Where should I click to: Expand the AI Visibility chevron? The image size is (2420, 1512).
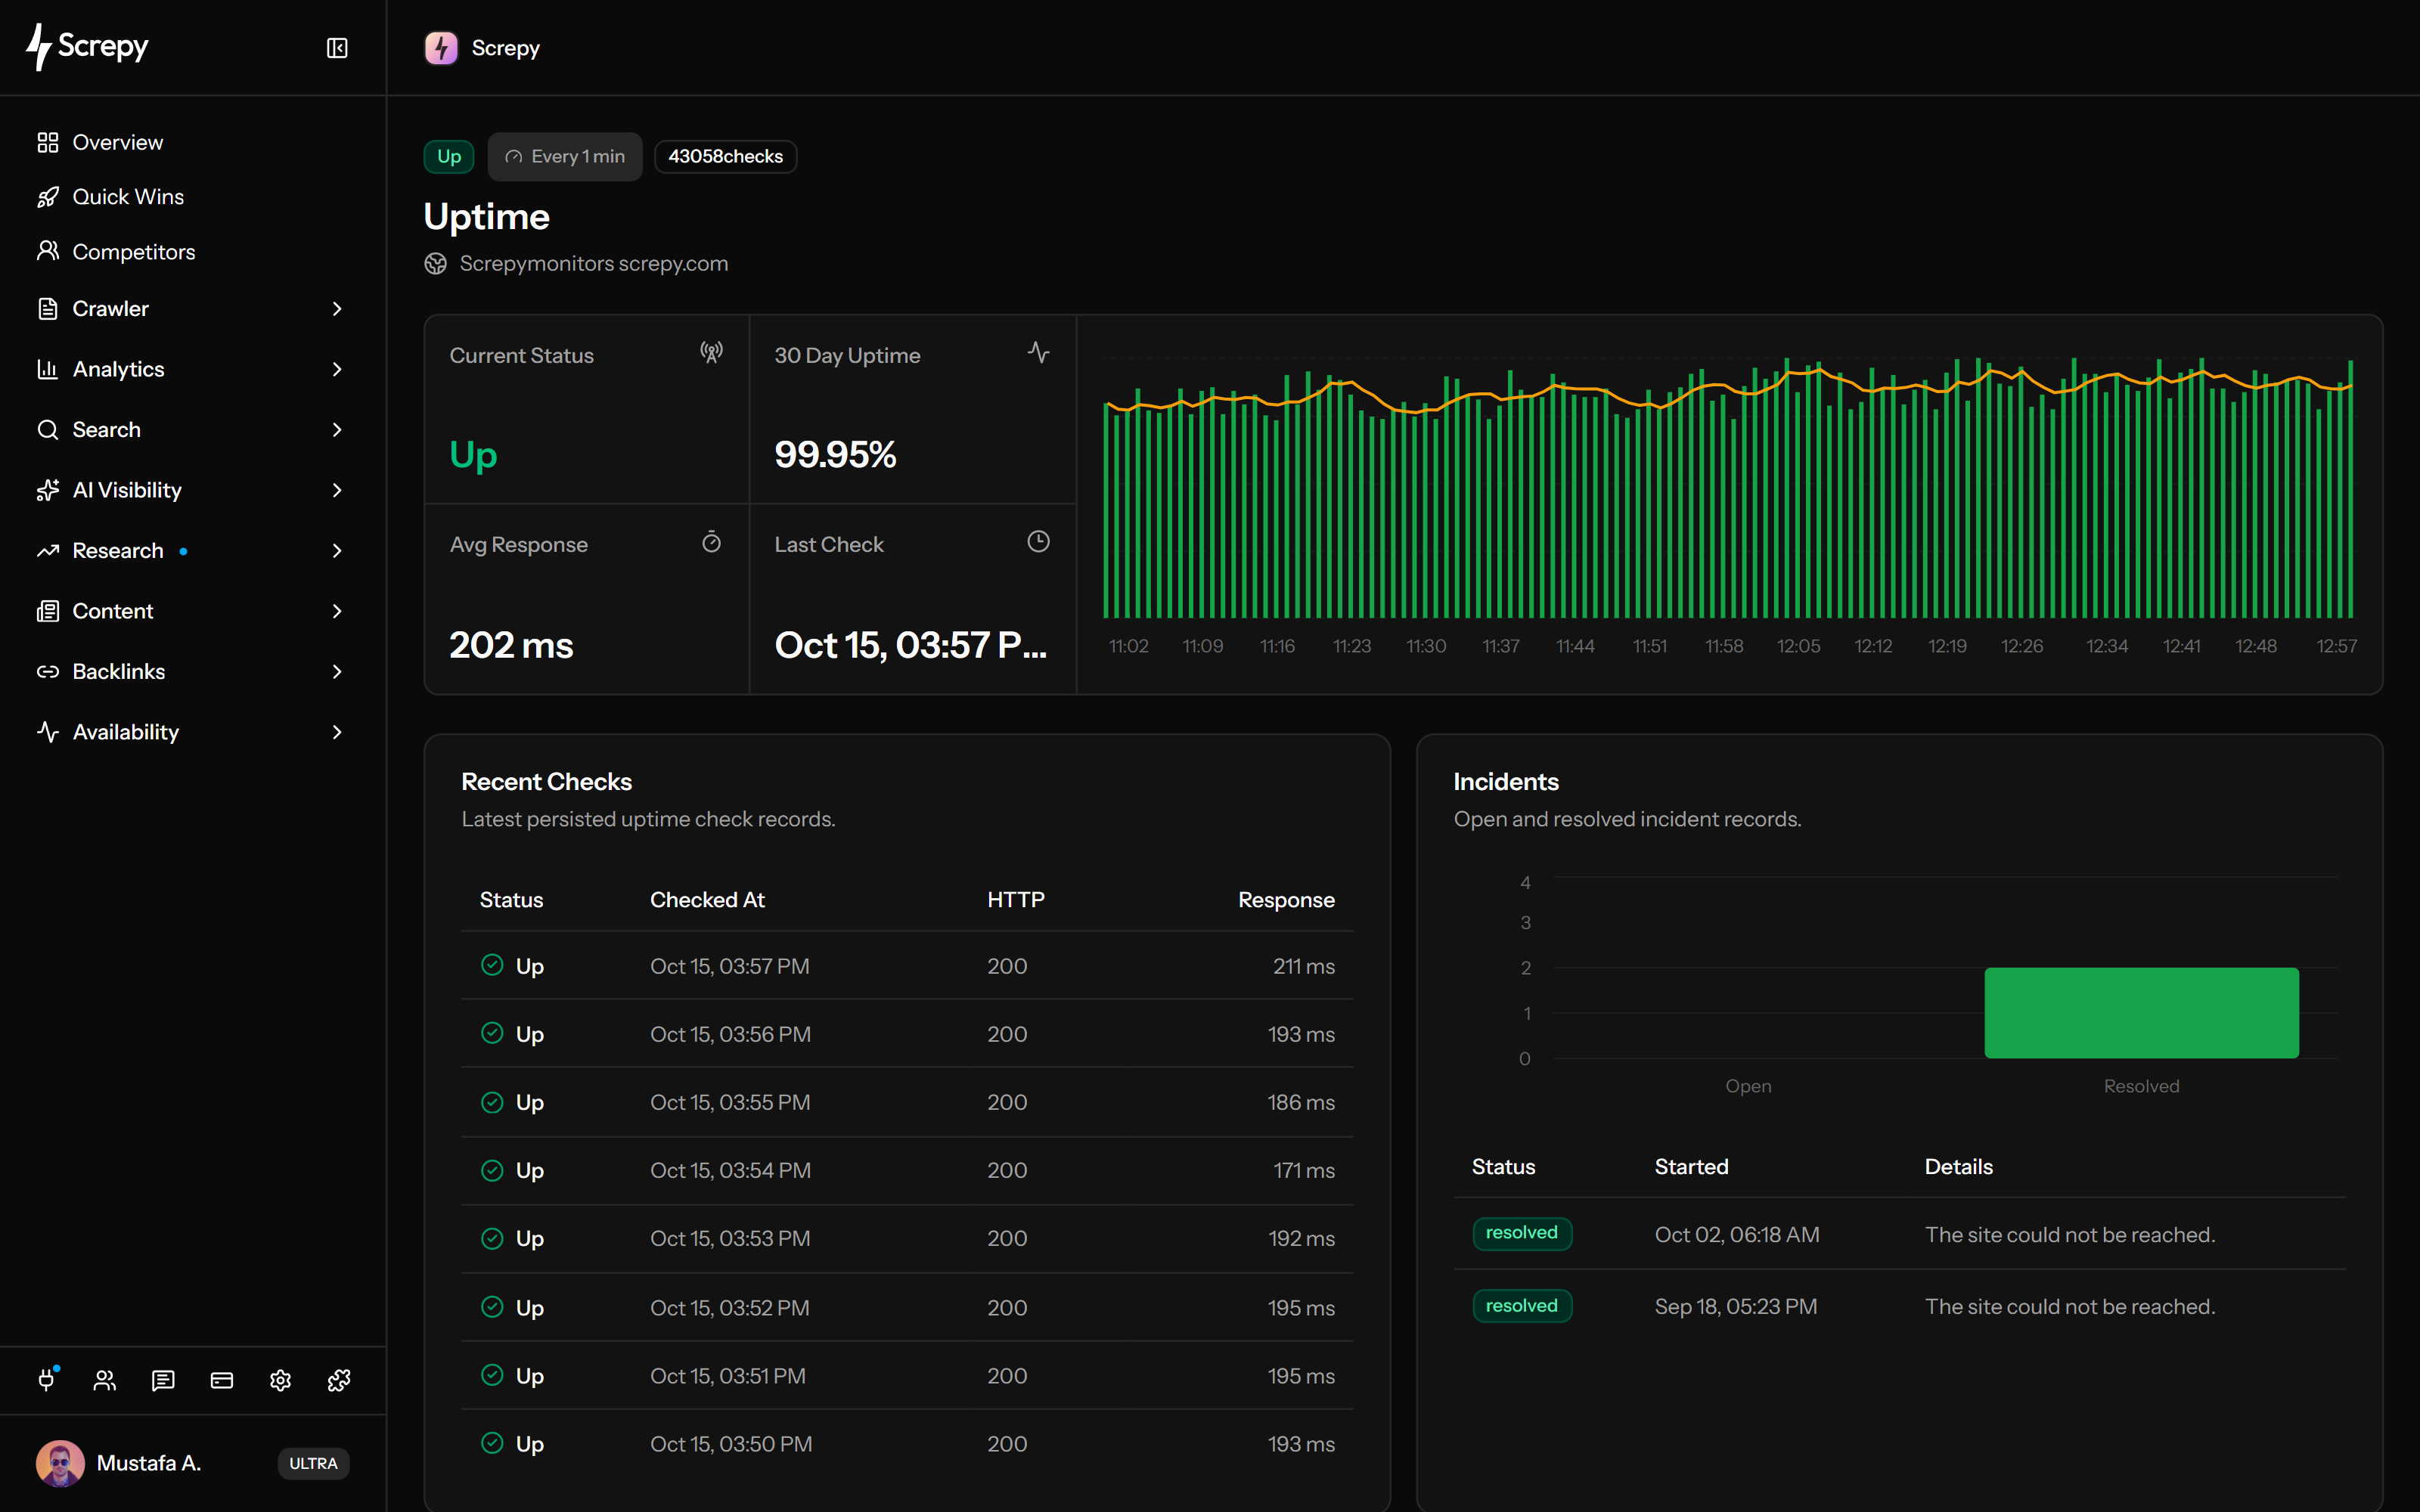pyautogui.click(x=337, y=490)
